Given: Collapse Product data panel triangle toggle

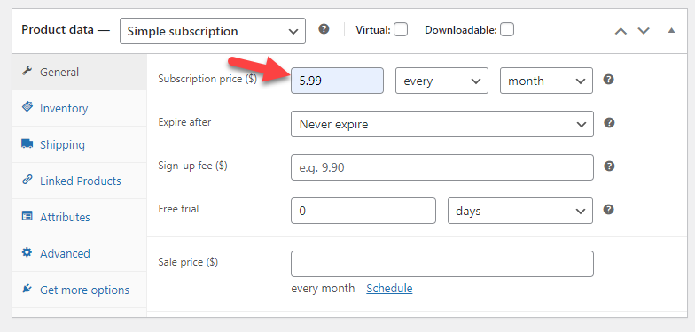Looking at the screenshot, I should coord(672,30).
